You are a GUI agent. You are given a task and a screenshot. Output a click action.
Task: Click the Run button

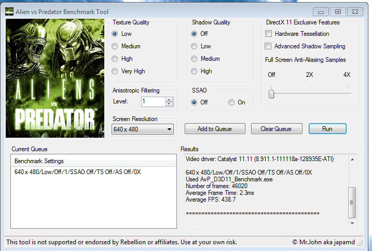click(x=327, y=129)
